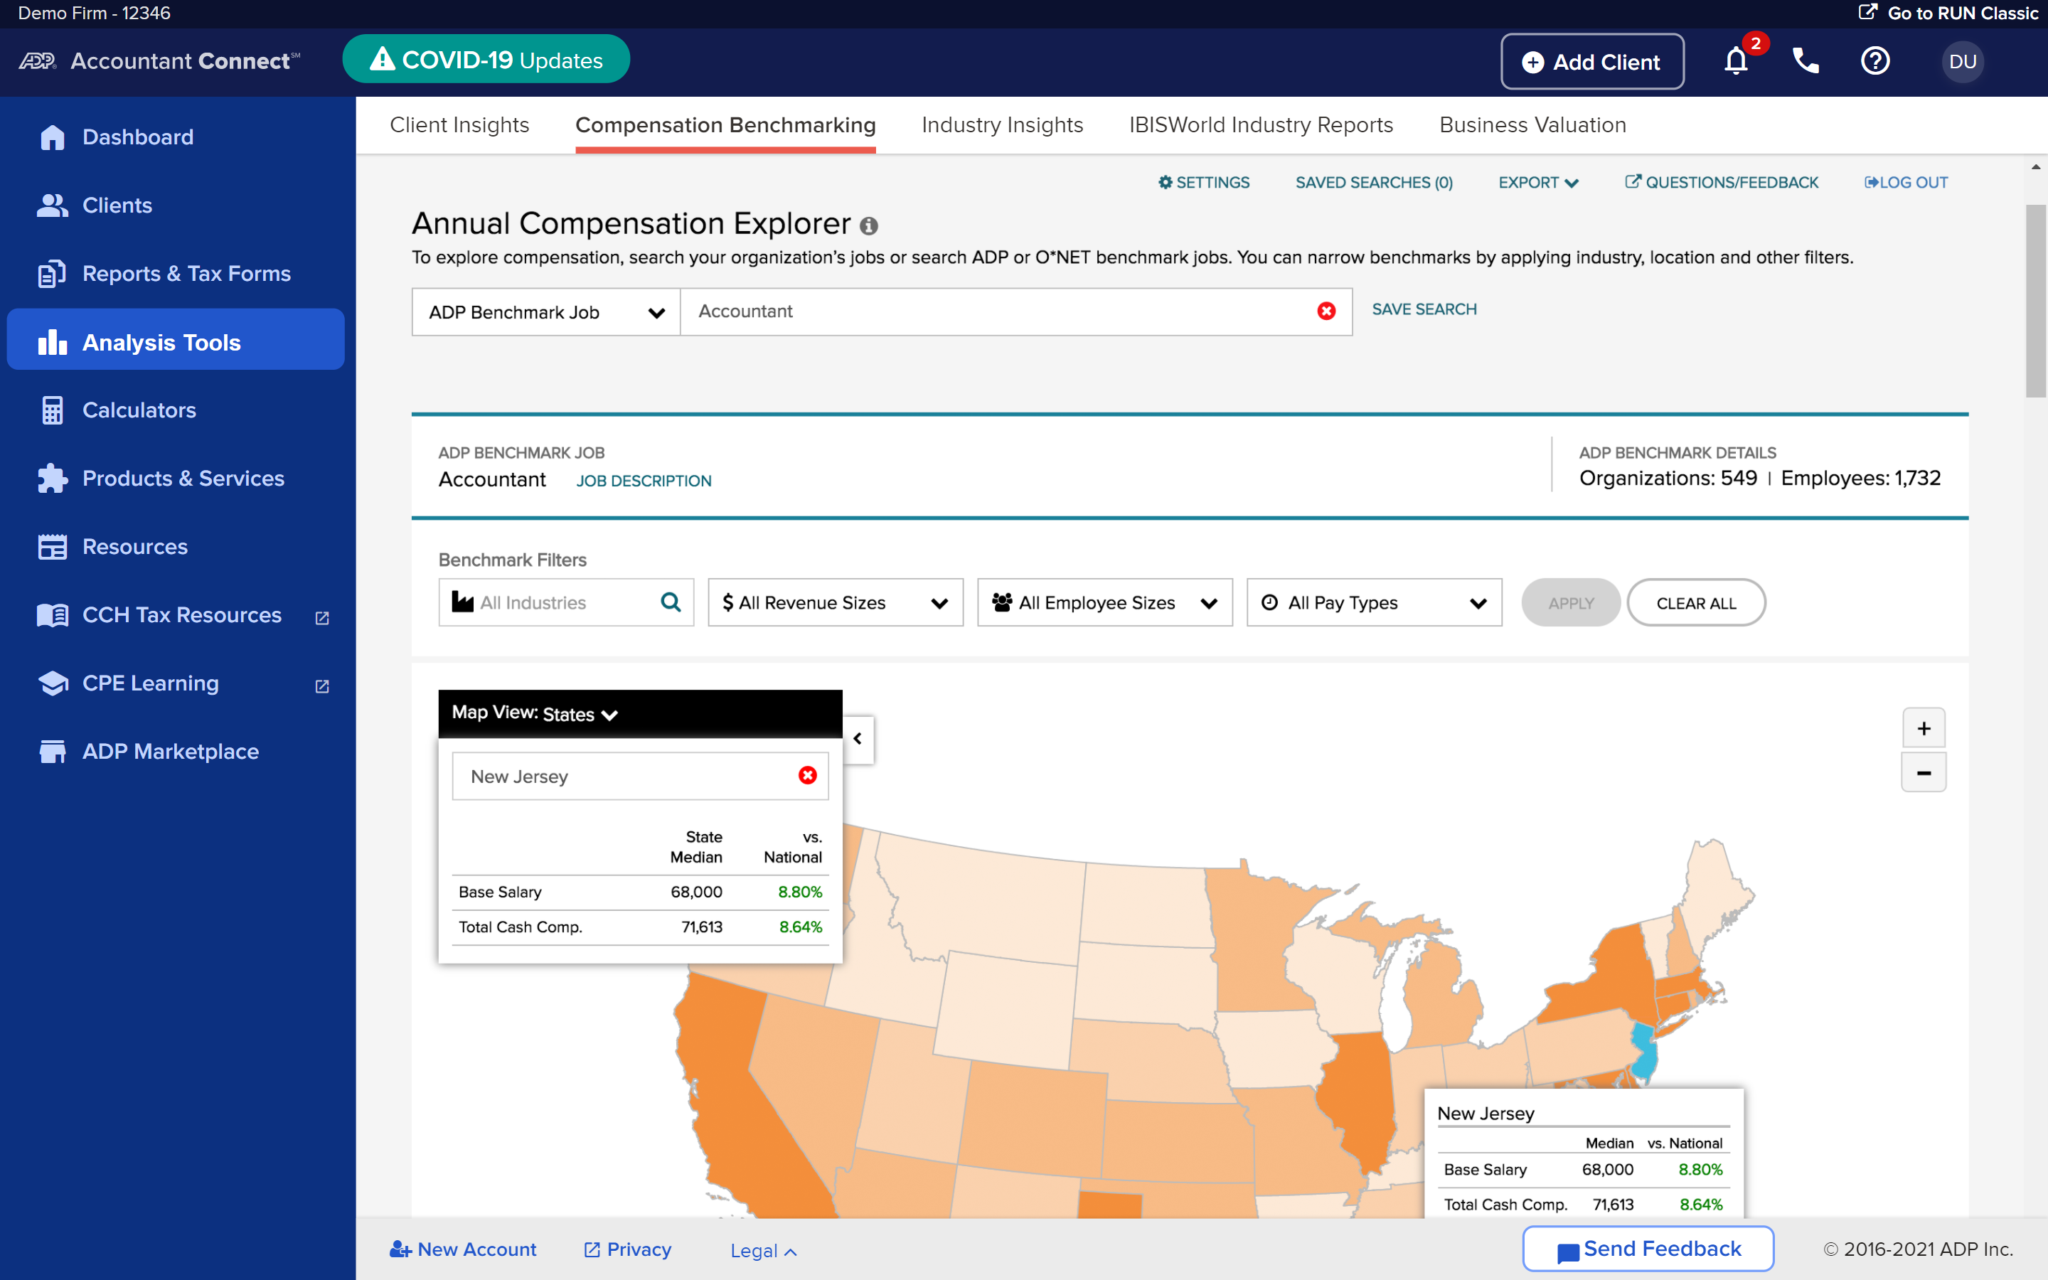
Task: Click the Clear All filters button
Action: click(x=1696, y=603)
